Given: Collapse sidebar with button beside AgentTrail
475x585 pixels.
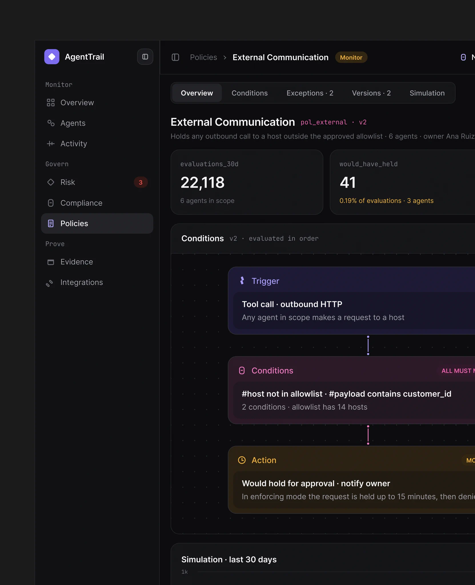Looking at the screenshot, I should tap(145, 57).
